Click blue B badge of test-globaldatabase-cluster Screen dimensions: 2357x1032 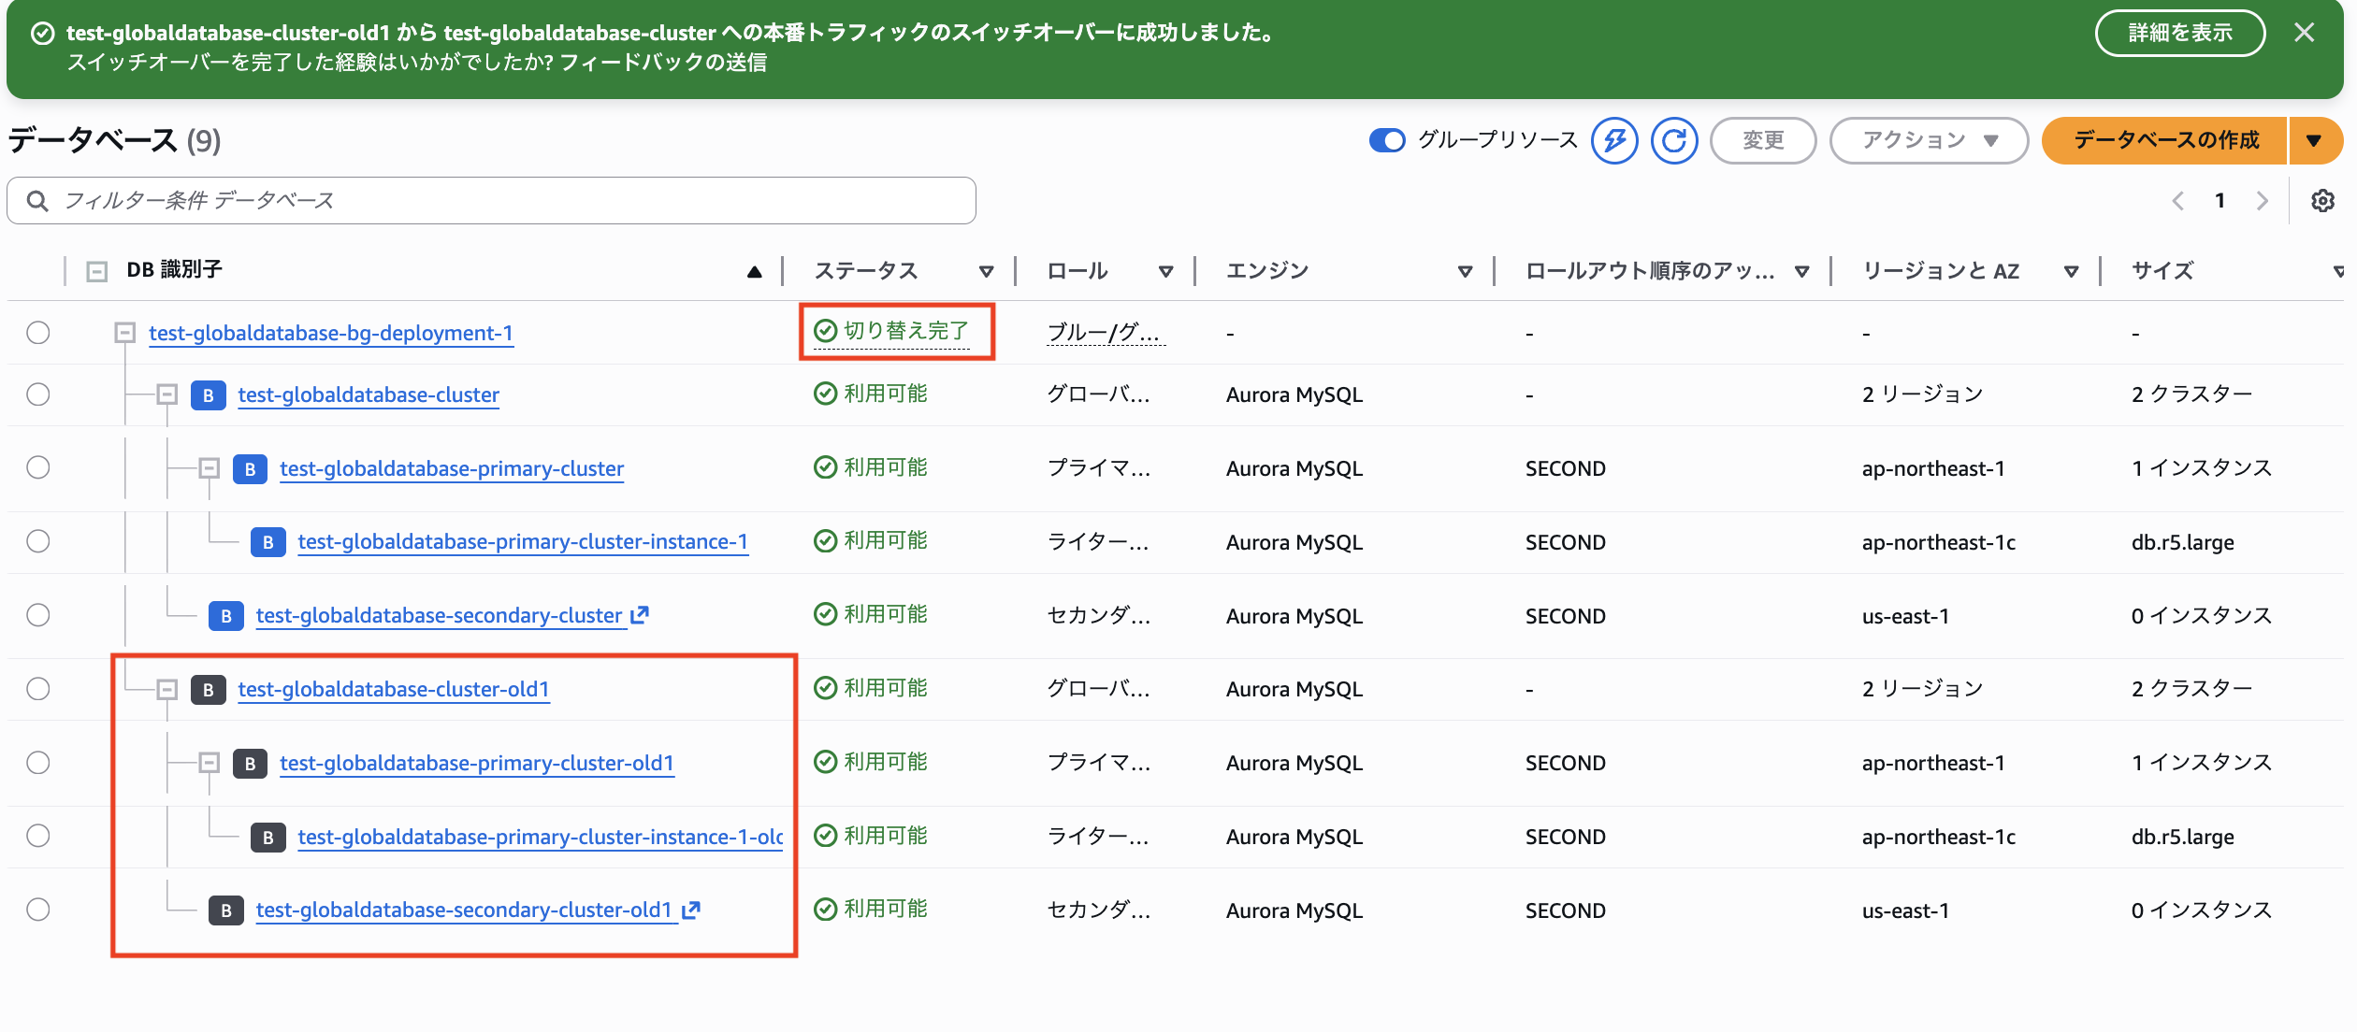[x=208, y=395]
